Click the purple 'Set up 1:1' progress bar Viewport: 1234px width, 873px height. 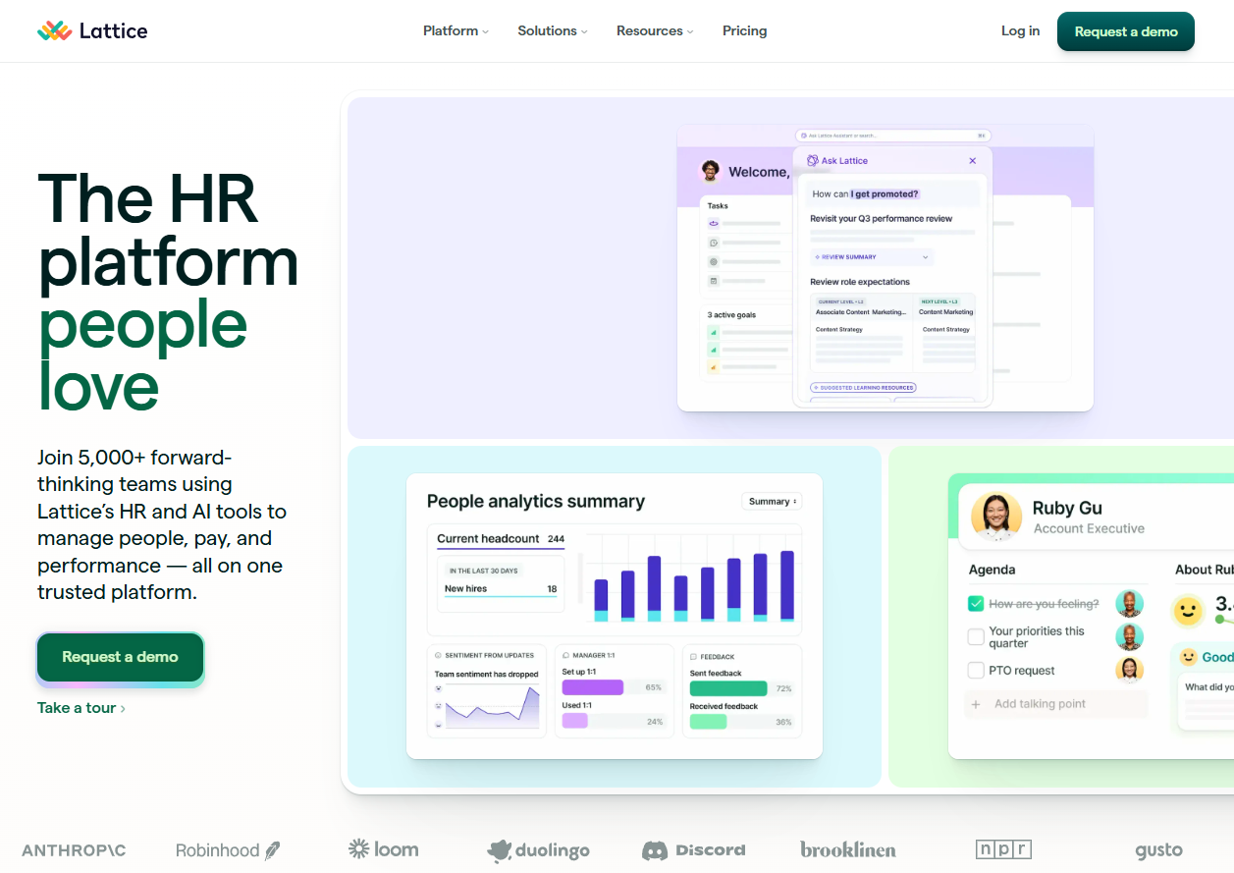pyautogui.click(x=592, y=687)
